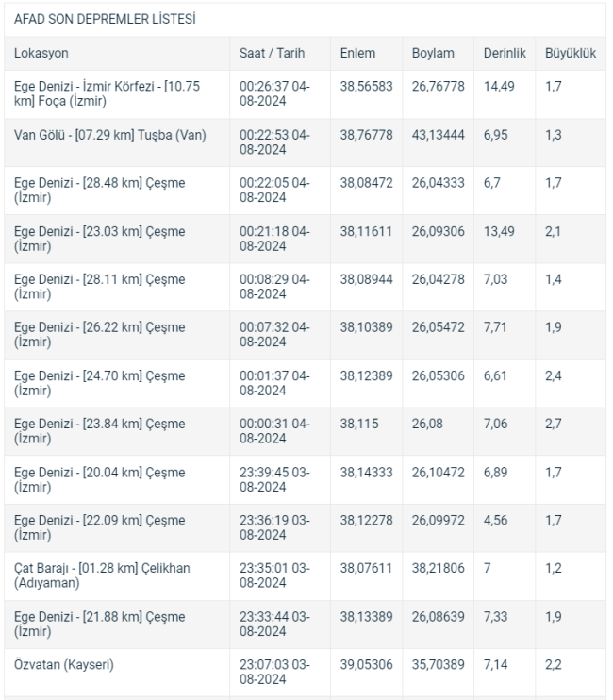613x700 pixels.
Task: Click the Saat / Tarih column header
Action: pos(272,53)
